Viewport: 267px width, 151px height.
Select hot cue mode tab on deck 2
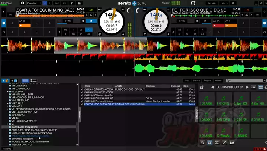pos(264,23)
